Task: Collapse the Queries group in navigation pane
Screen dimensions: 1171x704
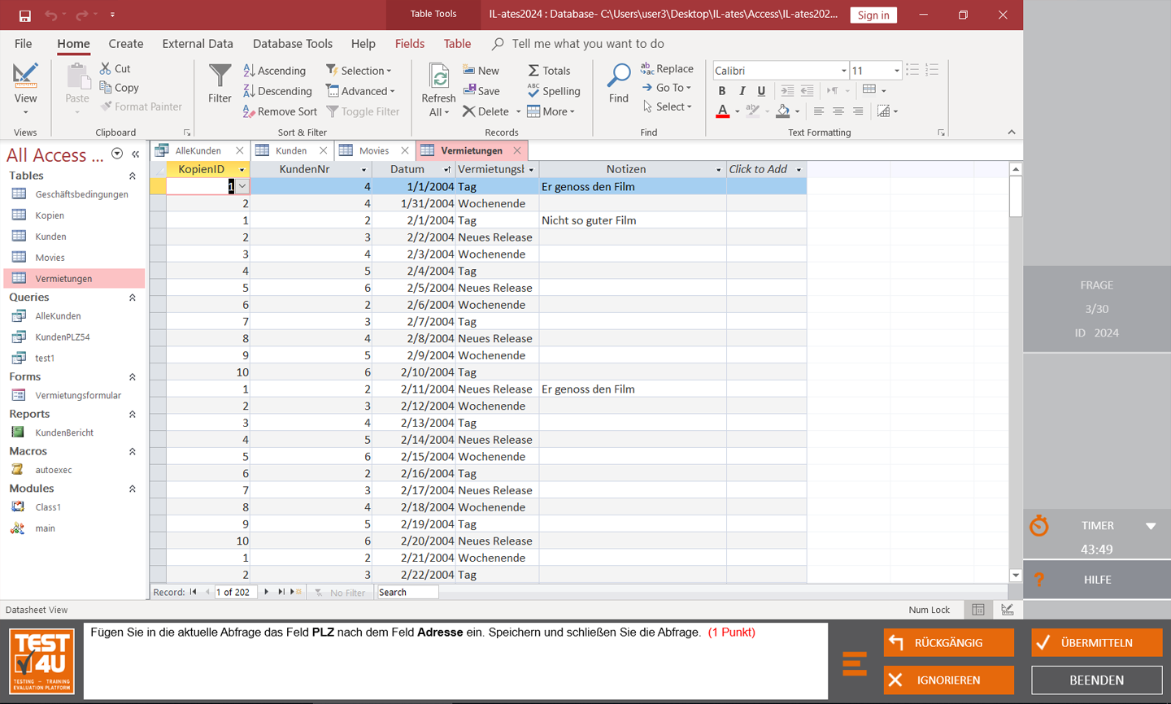Action: point(132,298)
